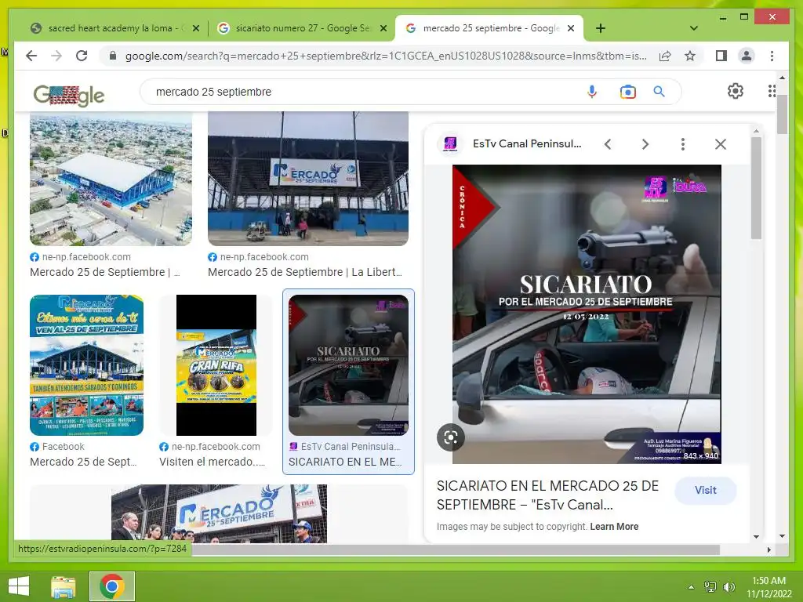Switch to sicariato numero 27 tab
Image resolution: width=803 pixels, height=602 pixels.
pos(301,28)
